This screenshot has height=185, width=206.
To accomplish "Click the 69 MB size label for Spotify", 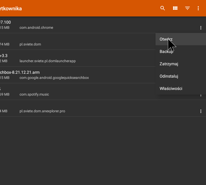I will [x=5, y=94].
